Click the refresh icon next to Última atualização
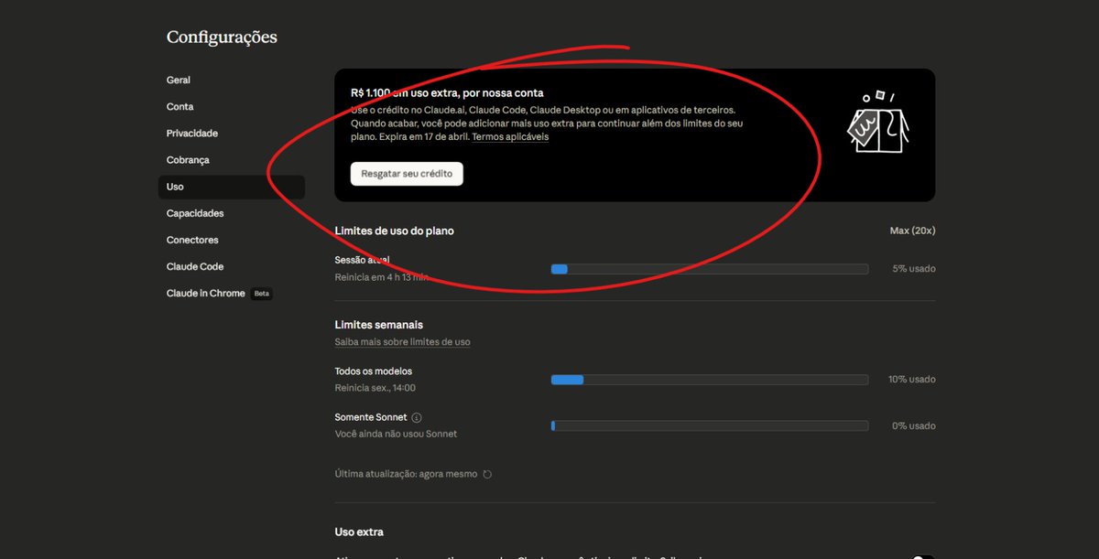This screenshot has height=559, width=1099. tap(487, 474)
